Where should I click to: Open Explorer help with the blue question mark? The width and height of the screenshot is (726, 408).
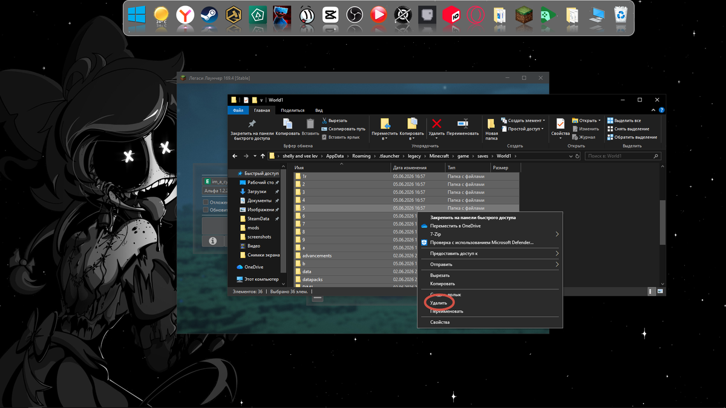[x=661, y=111]
